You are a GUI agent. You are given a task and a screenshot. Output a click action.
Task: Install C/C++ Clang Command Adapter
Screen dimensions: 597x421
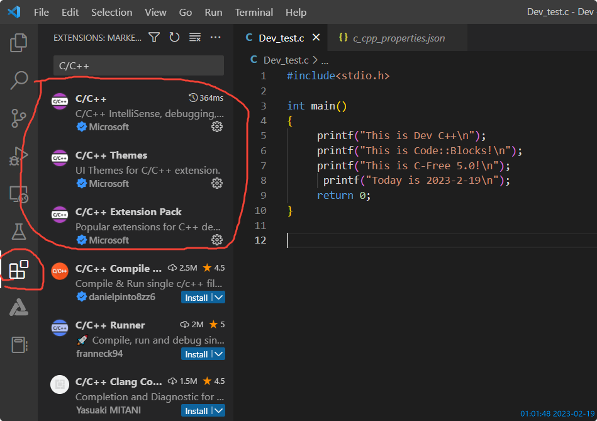(x=196, y=411)
